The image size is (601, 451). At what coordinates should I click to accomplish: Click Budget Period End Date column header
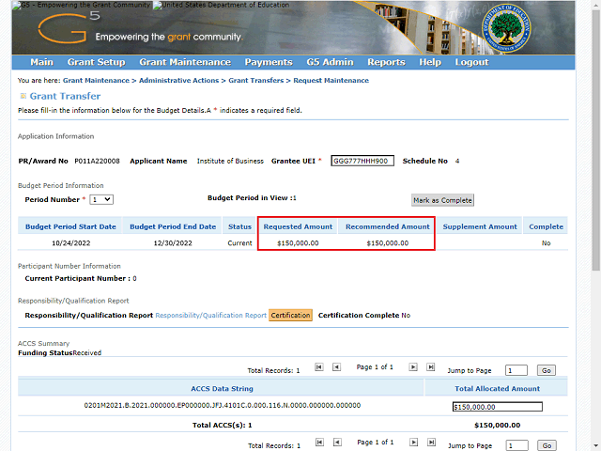[173, 226]
